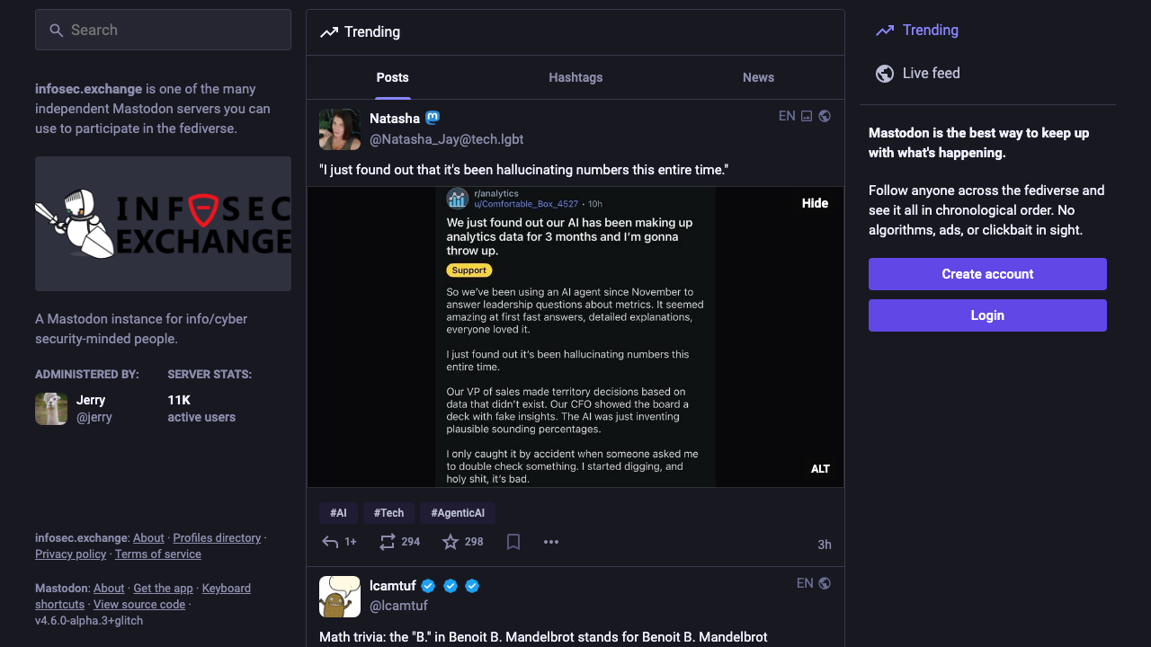Viewport: 1151px width, 647px height.
Task: Click lcamtuf display name
Action: [393, 586]
